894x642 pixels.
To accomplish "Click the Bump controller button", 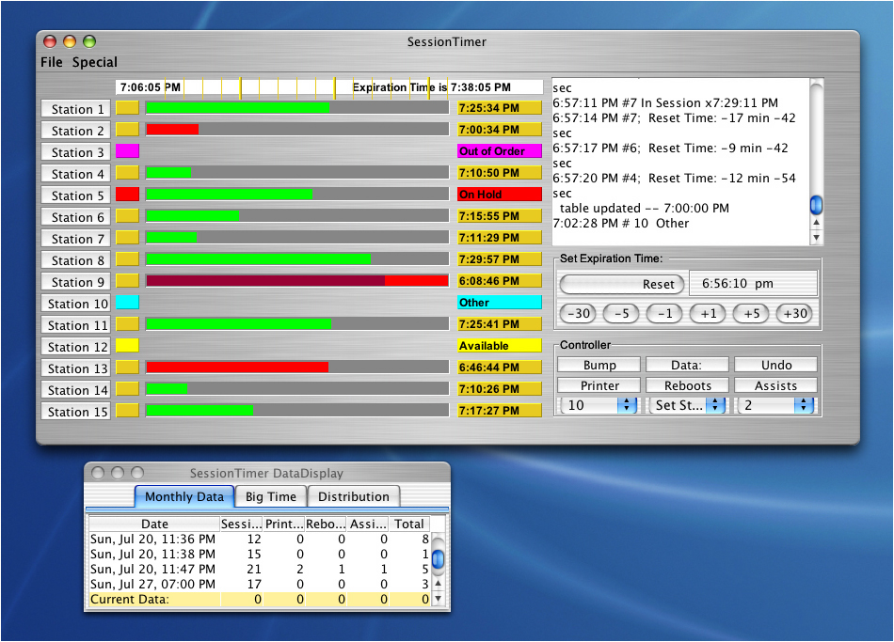I will (599, 365).
